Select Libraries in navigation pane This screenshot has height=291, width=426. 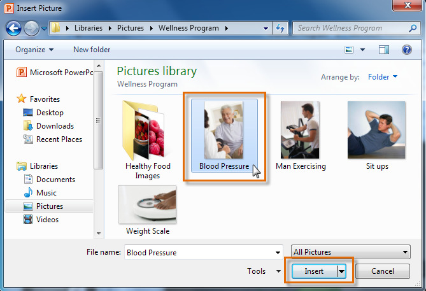[44, 166]
